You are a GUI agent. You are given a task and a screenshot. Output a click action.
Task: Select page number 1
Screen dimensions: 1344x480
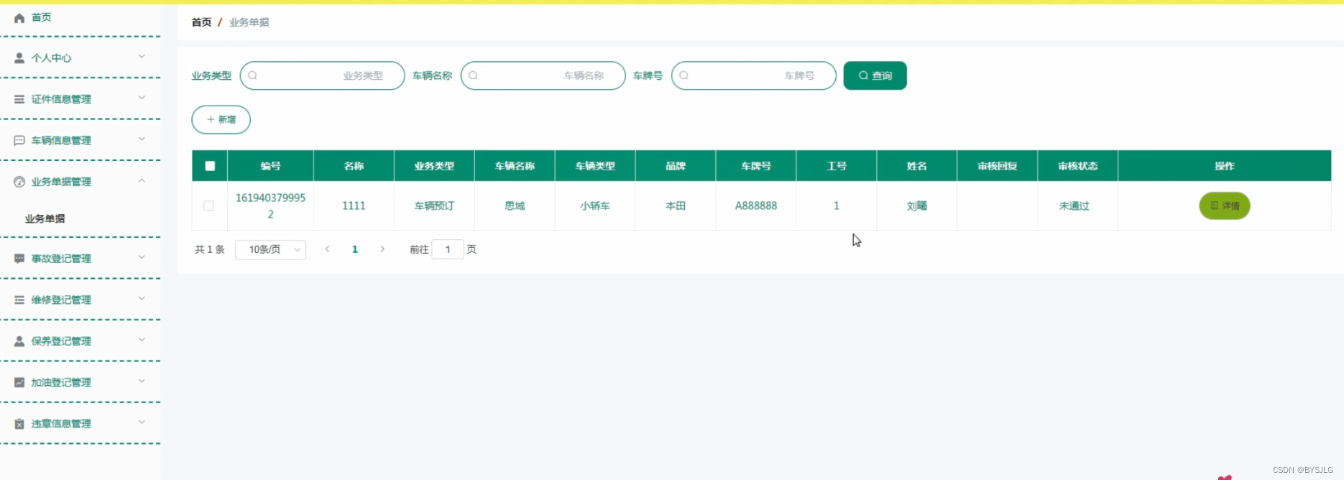pos(355,249)
